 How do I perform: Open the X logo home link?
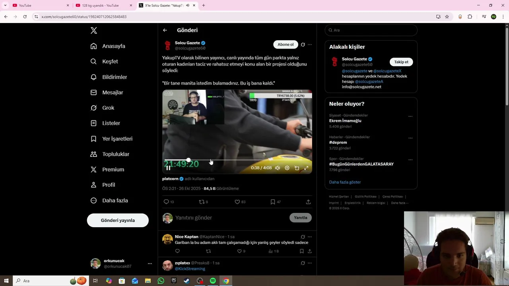[x=94, y=31]
